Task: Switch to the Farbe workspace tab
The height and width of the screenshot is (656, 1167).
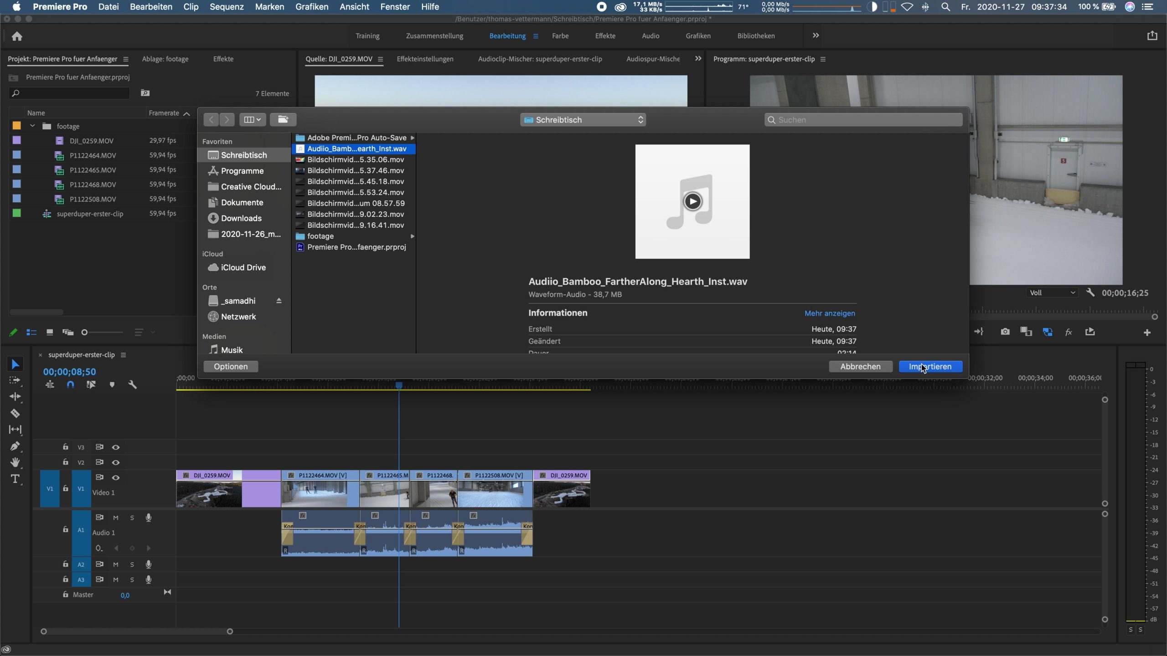Action: tap(560, 36)
